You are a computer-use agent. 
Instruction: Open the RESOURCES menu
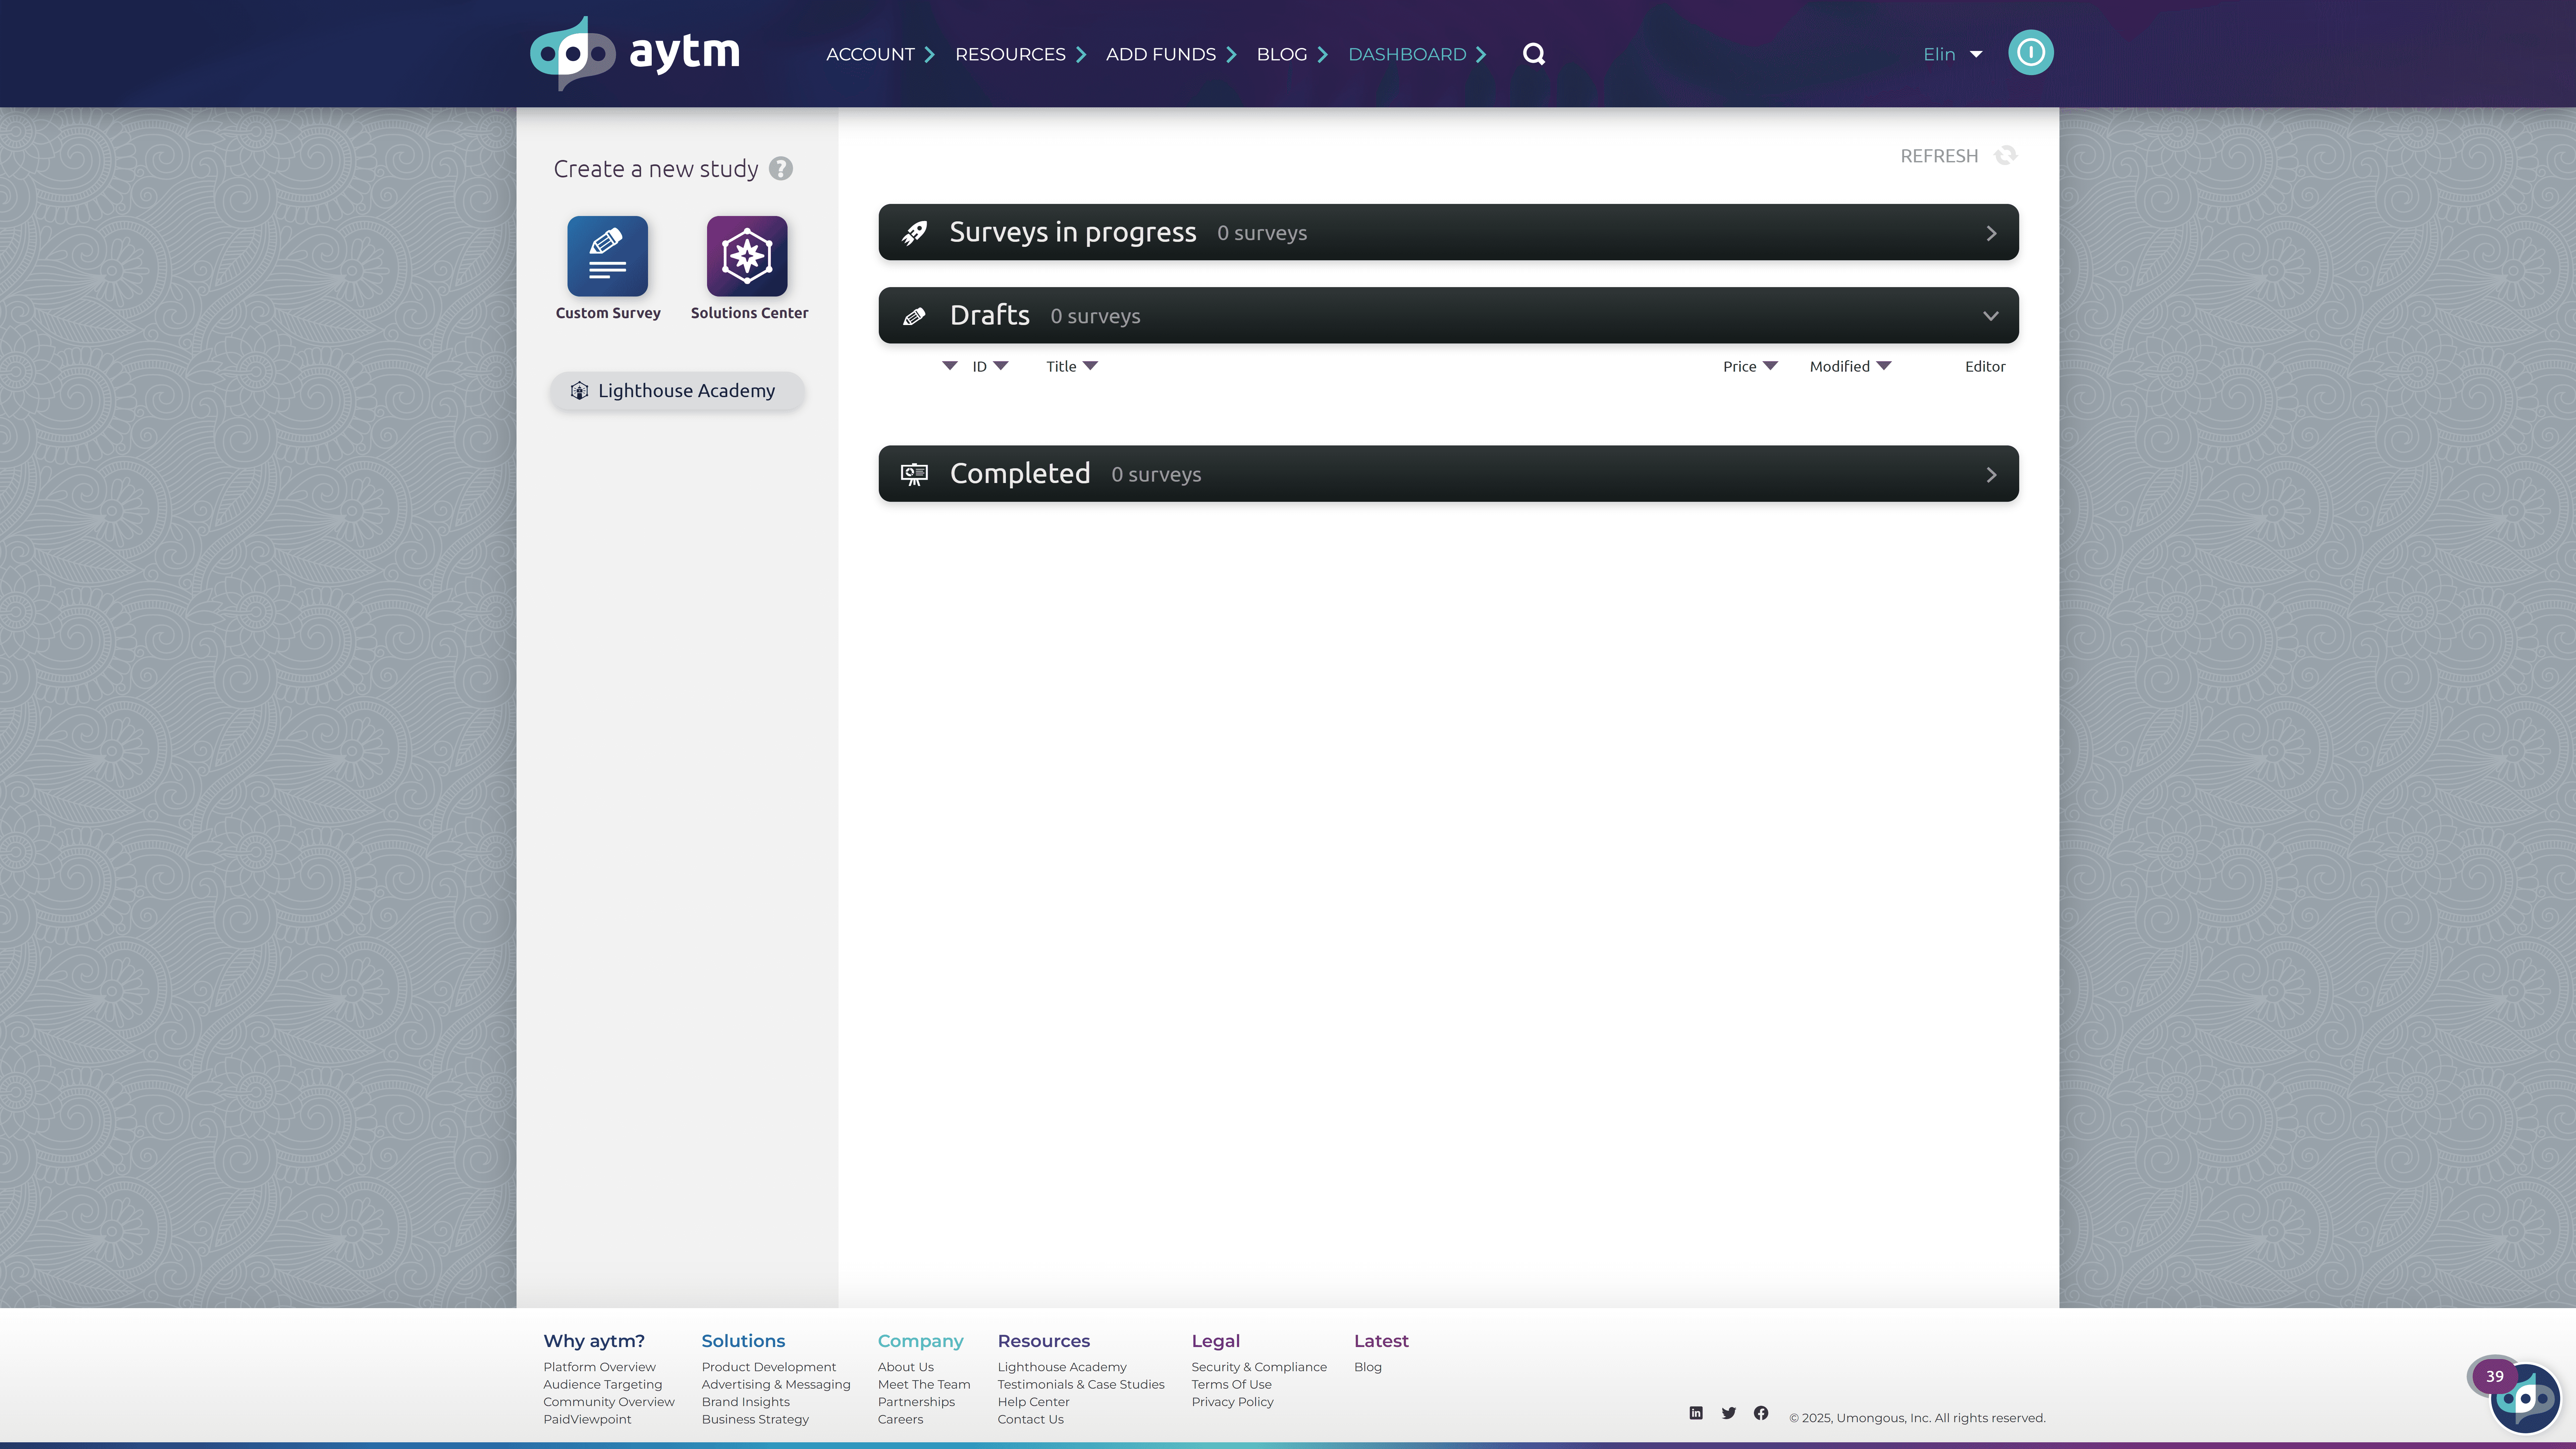[x=1020, y=54]
